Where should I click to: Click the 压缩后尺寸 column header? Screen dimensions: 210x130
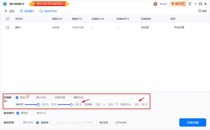(x=123, y=19)
